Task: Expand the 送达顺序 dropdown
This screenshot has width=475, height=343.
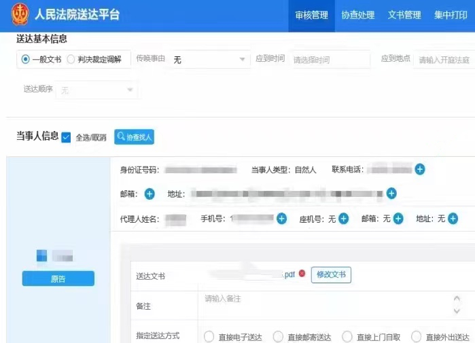Action: pos(97,90)
